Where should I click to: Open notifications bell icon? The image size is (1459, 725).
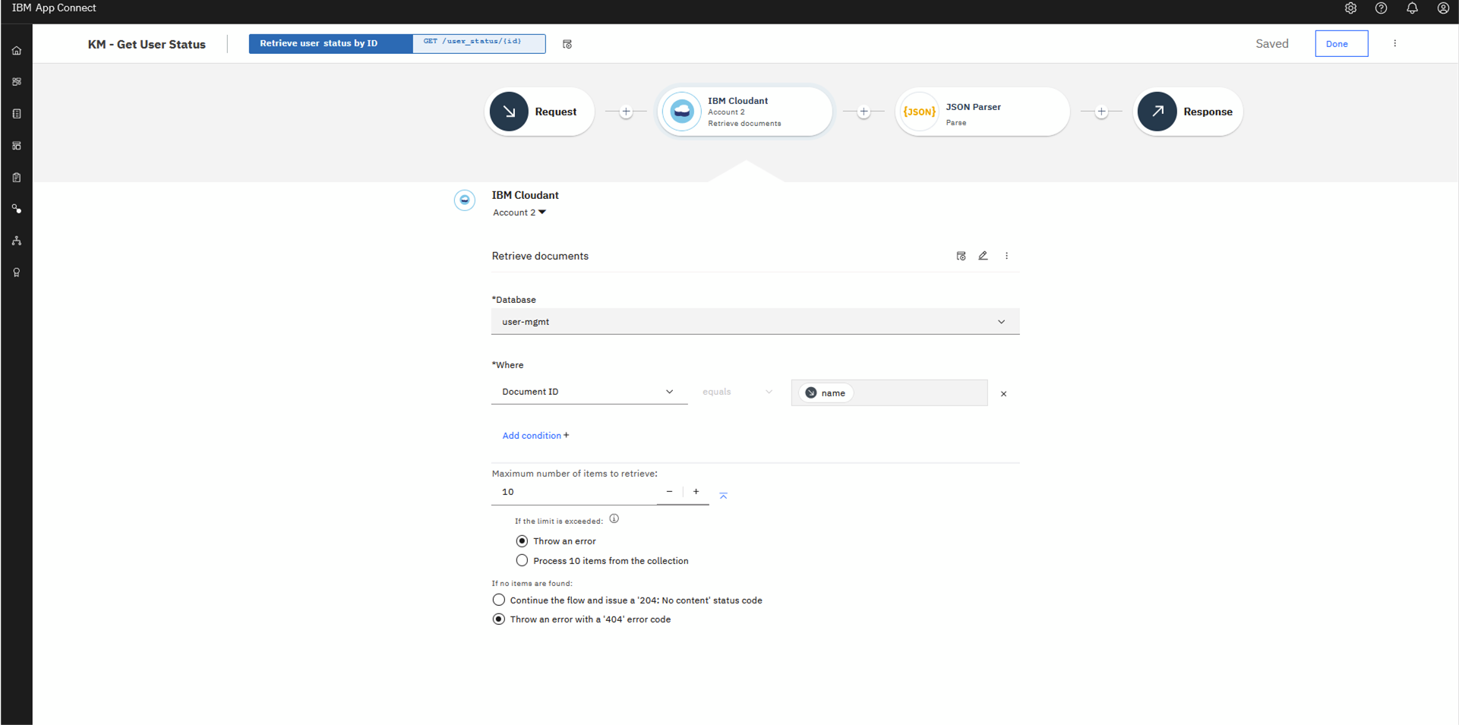1412,8
